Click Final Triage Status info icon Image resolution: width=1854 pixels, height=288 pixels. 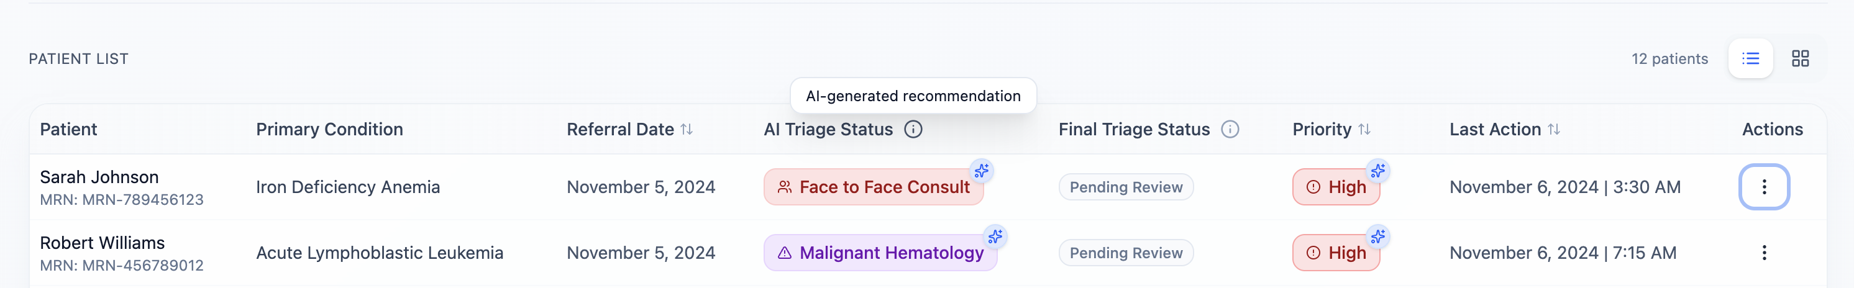1230,129
